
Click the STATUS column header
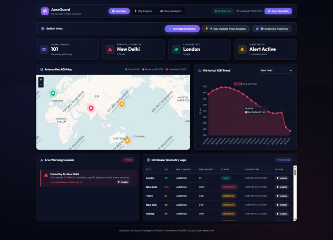225,170
